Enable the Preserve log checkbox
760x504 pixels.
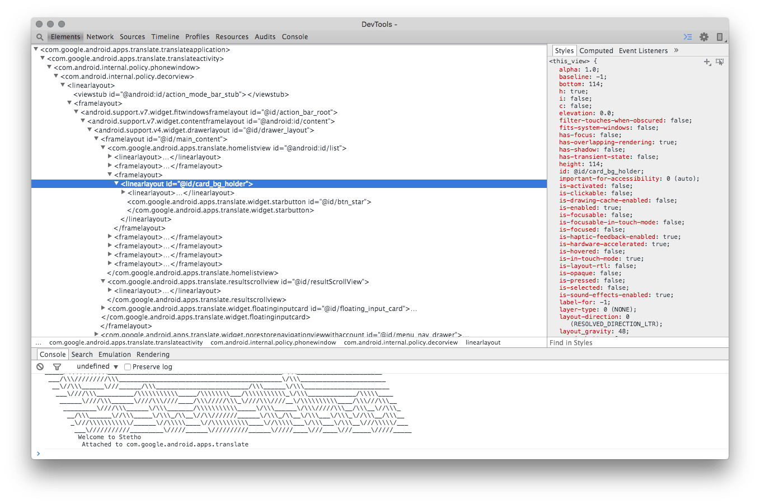[128, 367]
